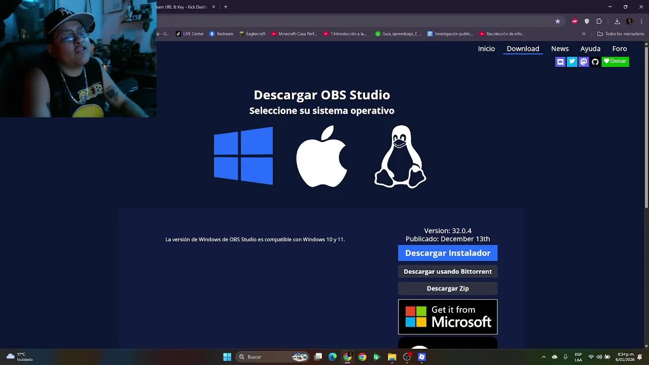The image size is (649, 365).
Task: Click the Version: 32.0.4 text
Action: pyautogui.click(x=448, y=231)
